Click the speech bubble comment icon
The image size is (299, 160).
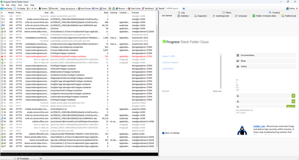(15, 9)
